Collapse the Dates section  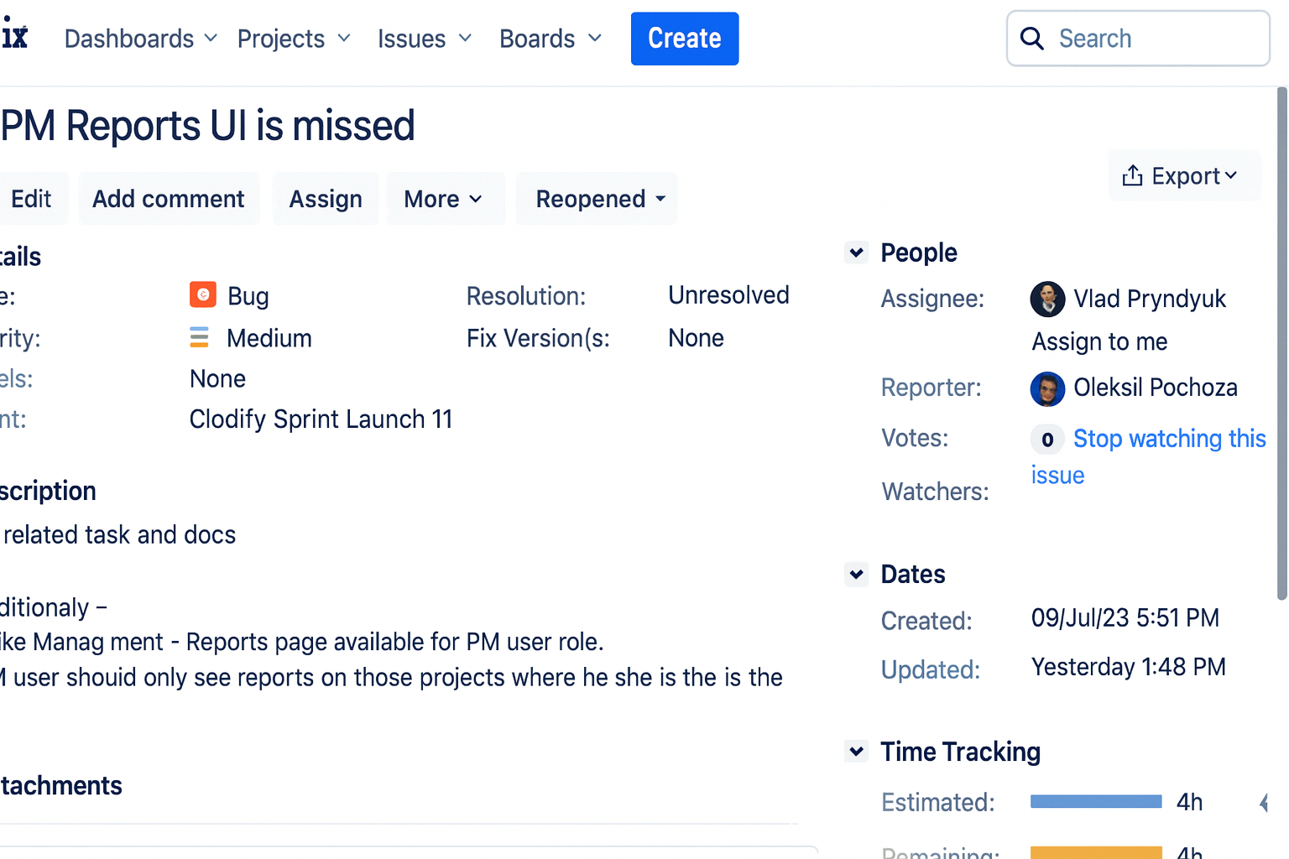coord(856,575)
